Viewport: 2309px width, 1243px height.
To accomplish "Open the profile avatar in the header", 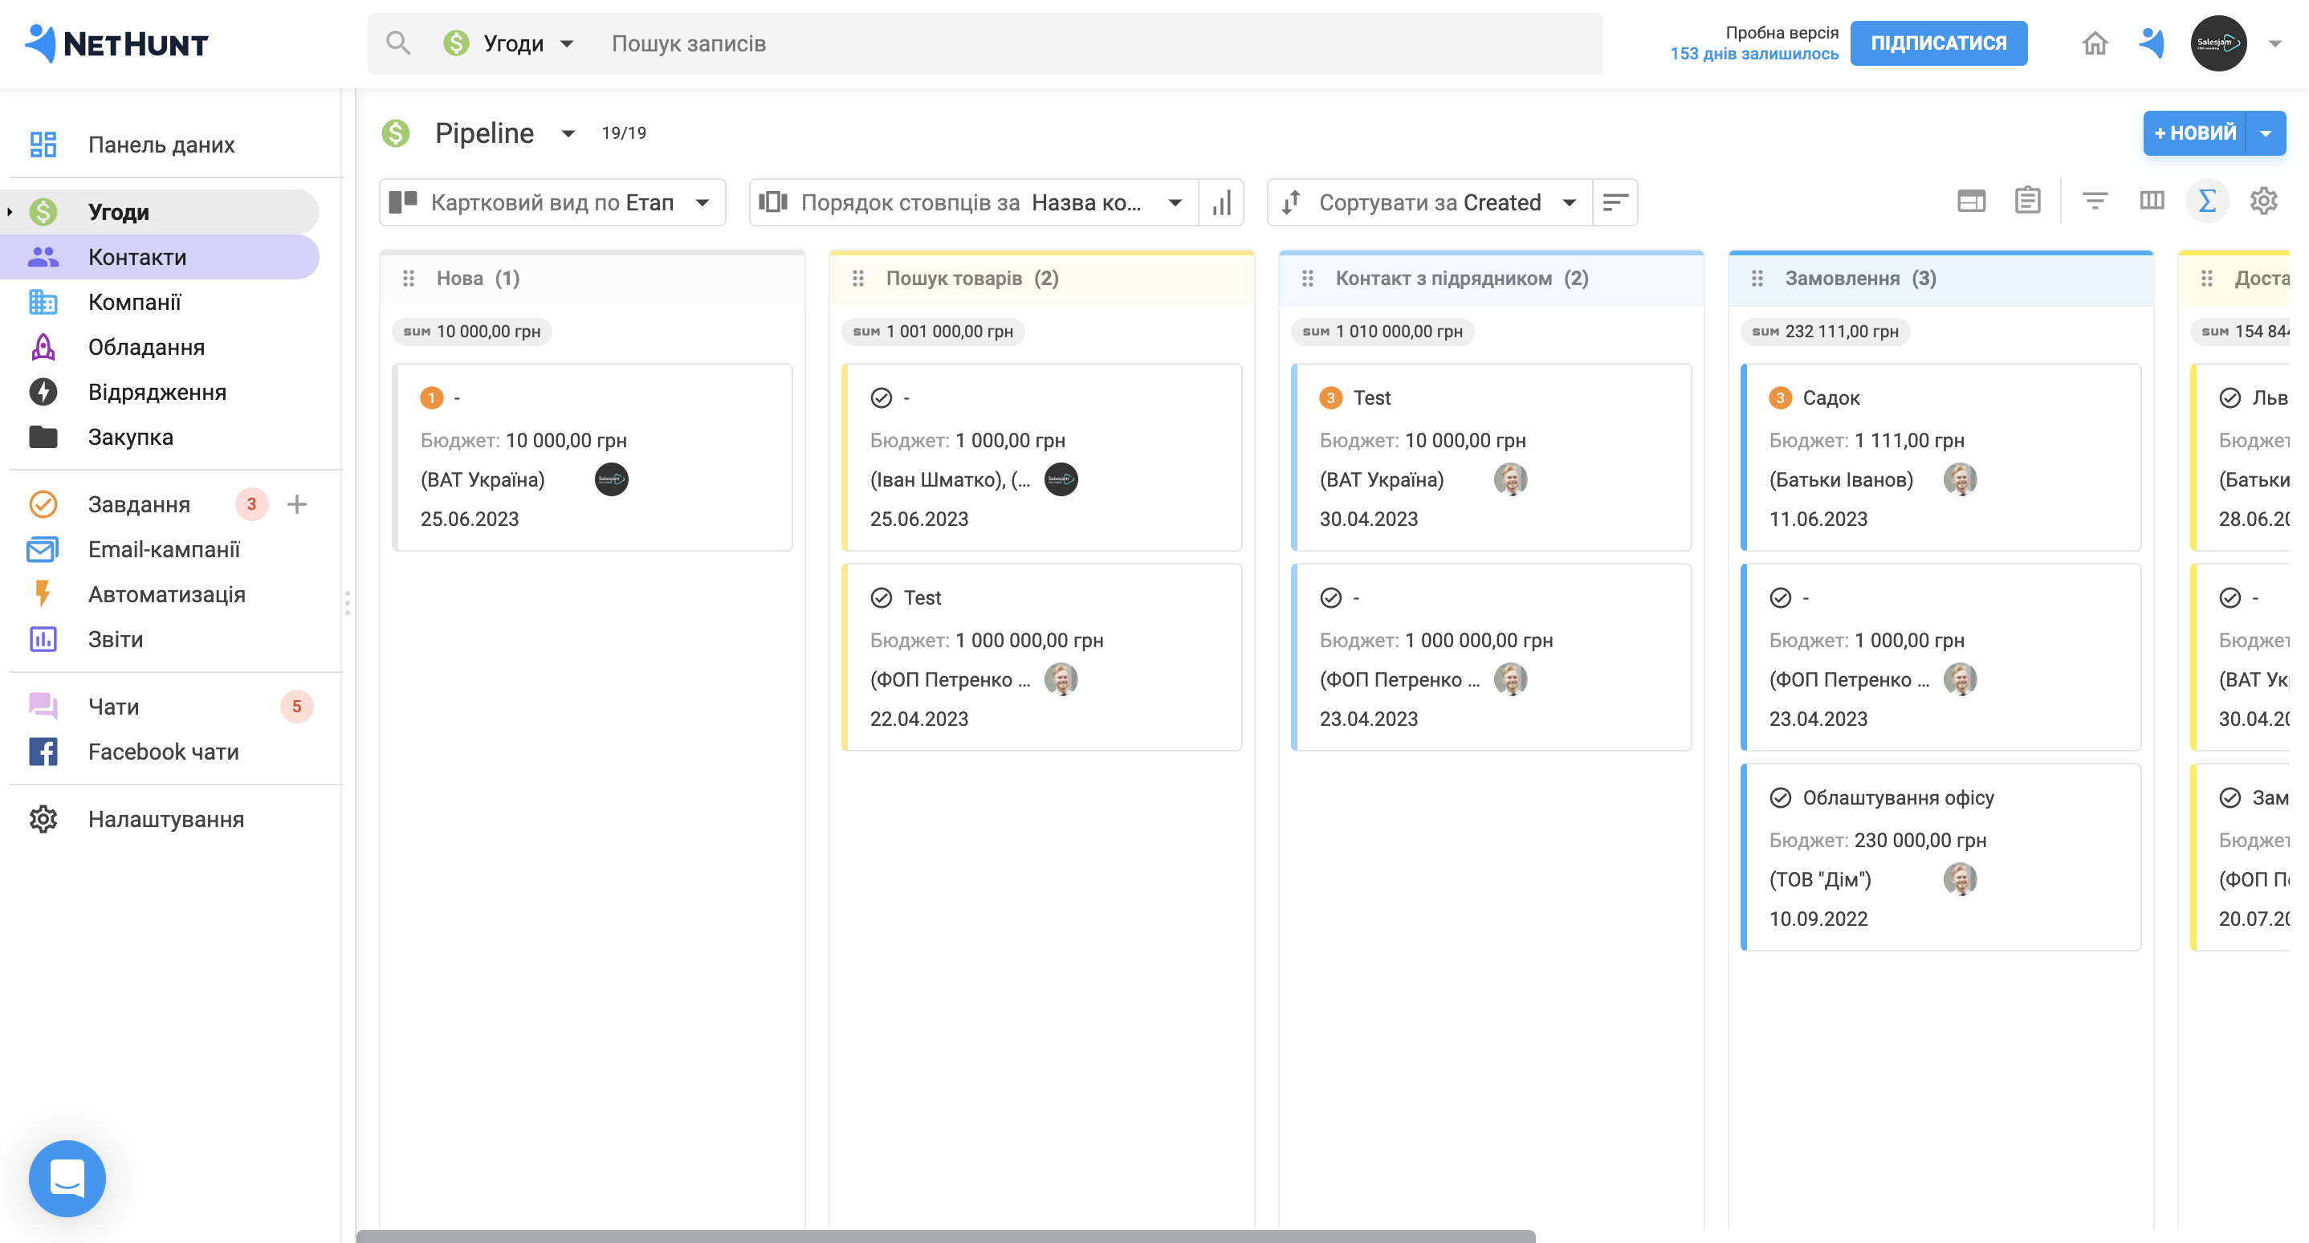I will coord(2217,43).
